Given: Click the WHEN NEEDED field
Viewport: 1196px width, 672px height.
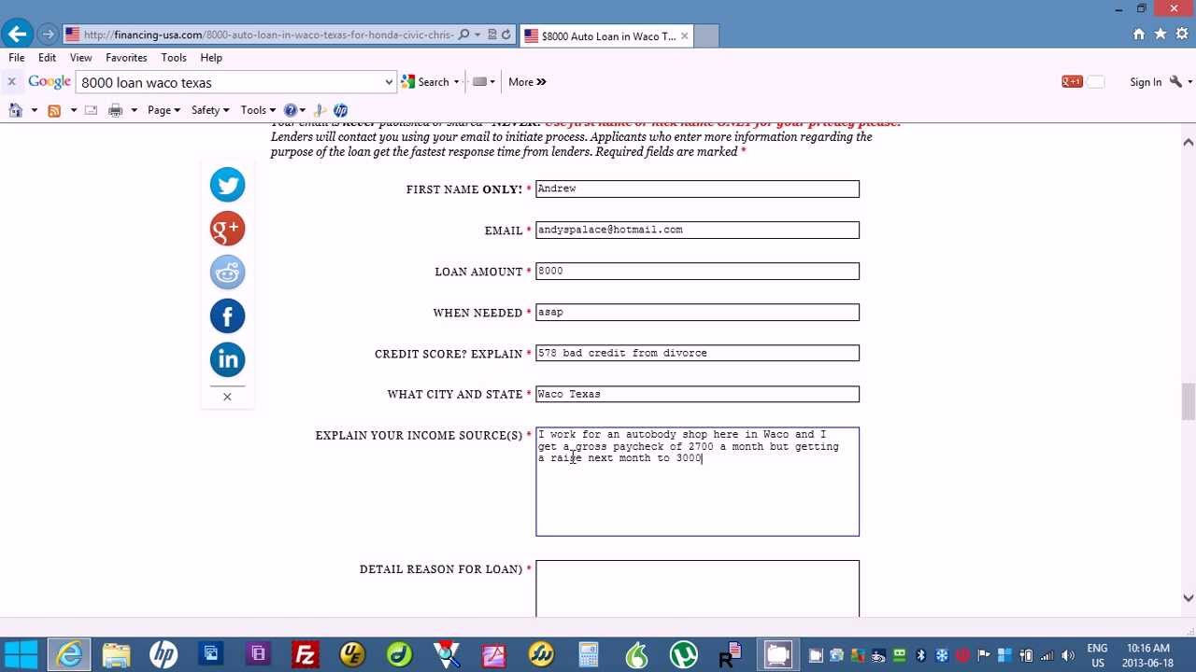Looking at the screenshot, I should [x=697, y=313].
